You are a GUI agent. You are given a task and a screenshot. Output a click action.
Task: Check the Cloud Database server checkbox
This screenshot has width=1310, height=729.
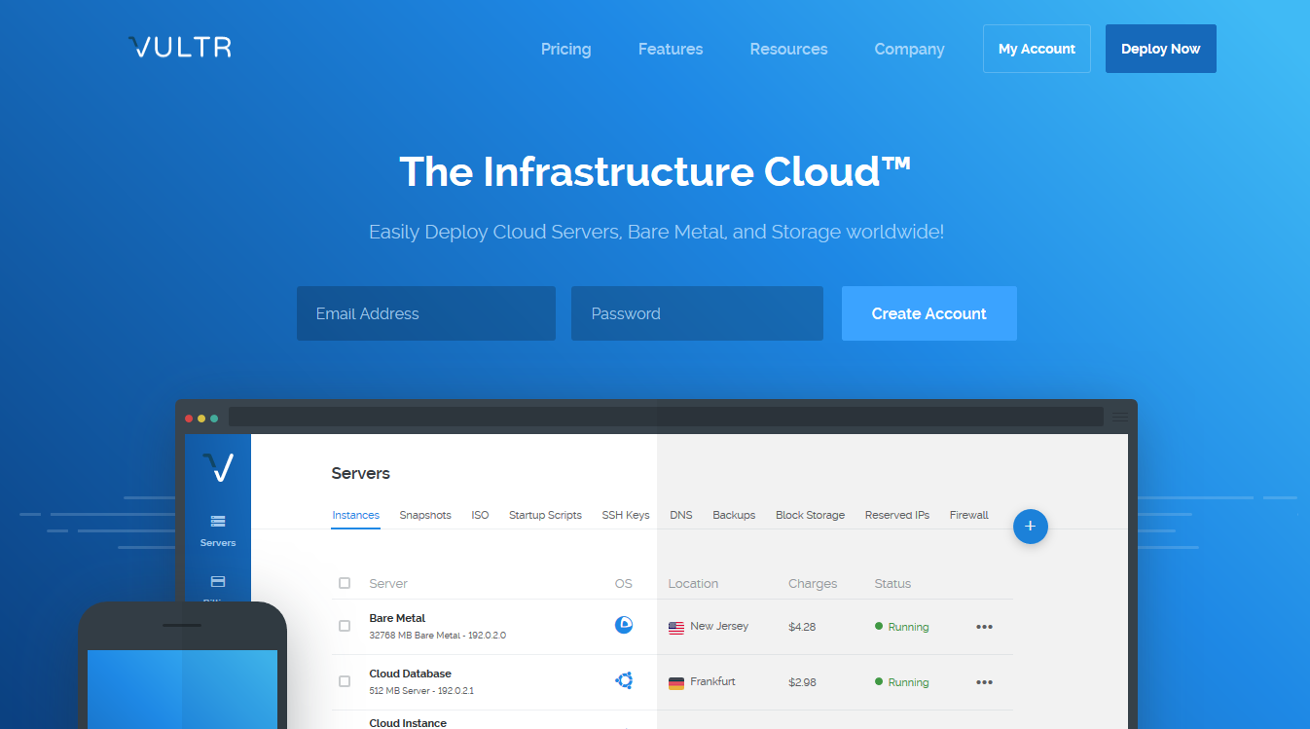tap(345, 681)
